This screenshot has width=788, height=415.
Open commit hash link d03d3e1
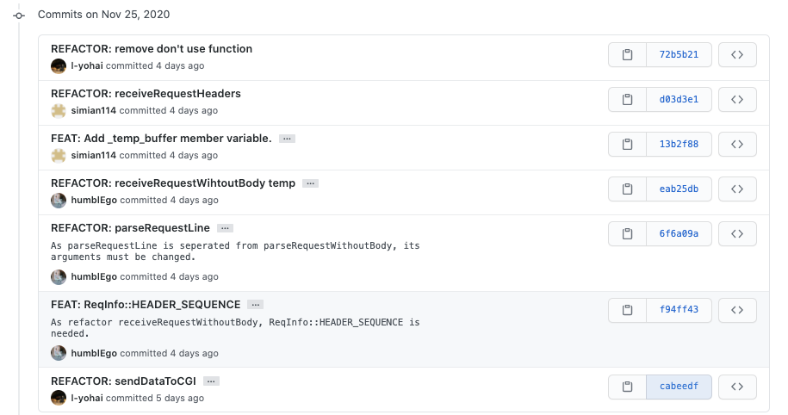click(679, 100)
